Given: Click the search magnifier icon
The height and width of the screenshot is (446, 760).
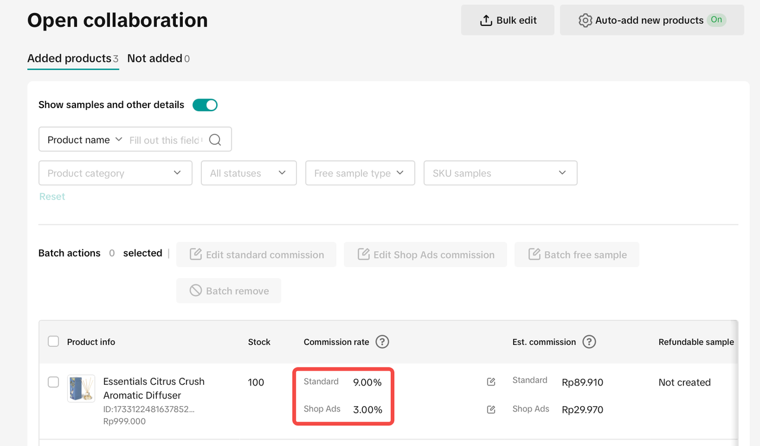Looking at the screenshot, I should click(x=215, y=140).
